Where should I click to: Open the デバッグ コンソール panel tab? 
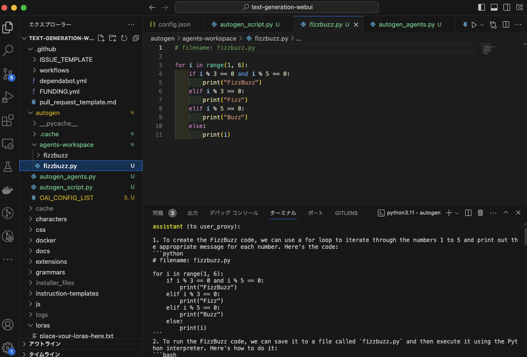234,213
